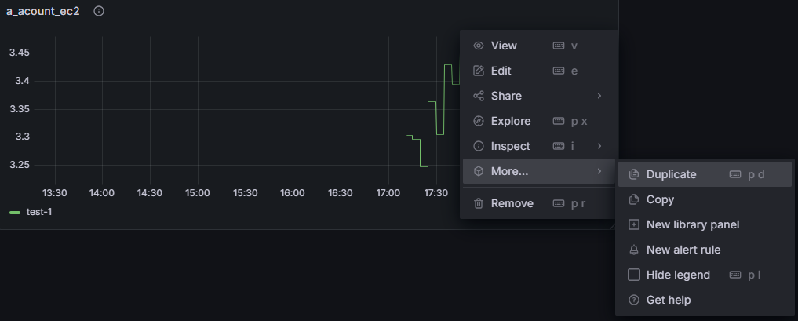The image size is (798, 321).
Task: Click the 3.25 y-axis label
Action: pos(20,165)
